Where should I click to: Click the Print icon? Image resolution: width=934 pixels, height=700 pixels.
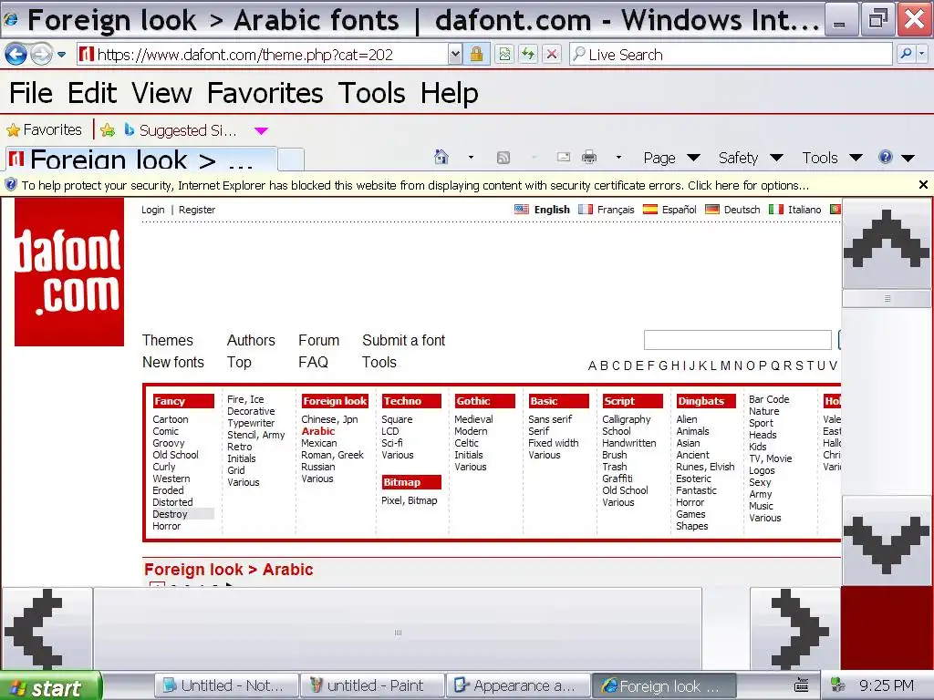(589, 157)
